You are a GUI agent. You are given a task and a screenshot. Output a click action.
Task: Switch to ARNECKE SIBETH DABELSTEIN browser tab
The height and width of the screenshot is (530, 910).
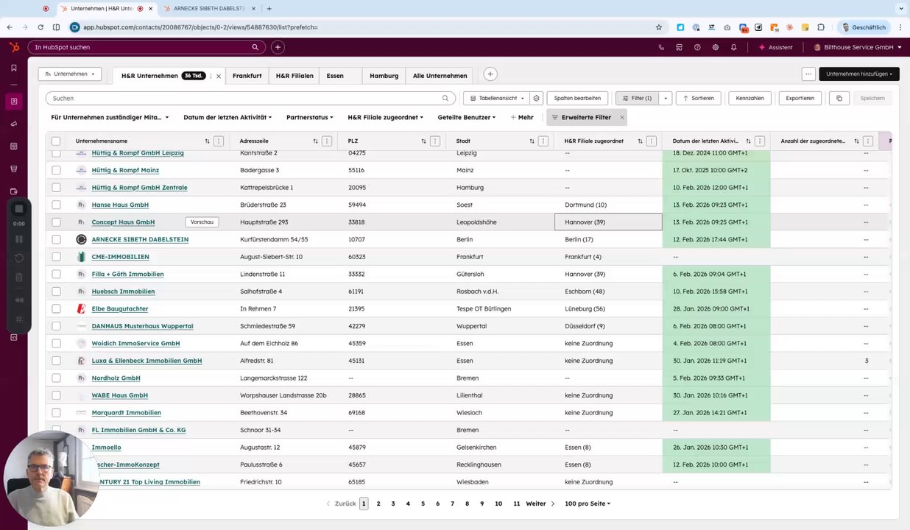208,9
